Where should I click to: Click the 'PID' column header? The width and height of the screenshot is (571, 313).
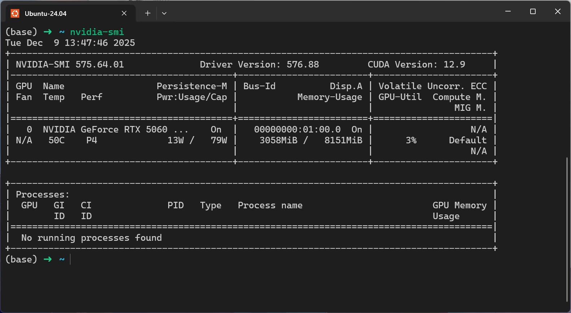coord(175,205)
